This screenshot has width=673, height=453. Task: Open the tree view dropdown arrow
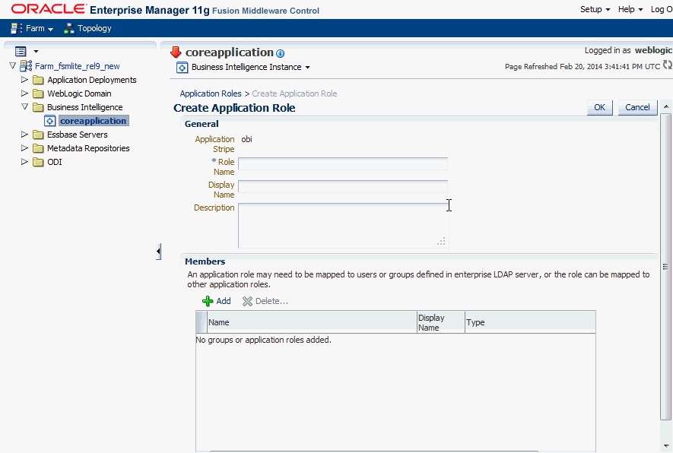click(36, 52)
